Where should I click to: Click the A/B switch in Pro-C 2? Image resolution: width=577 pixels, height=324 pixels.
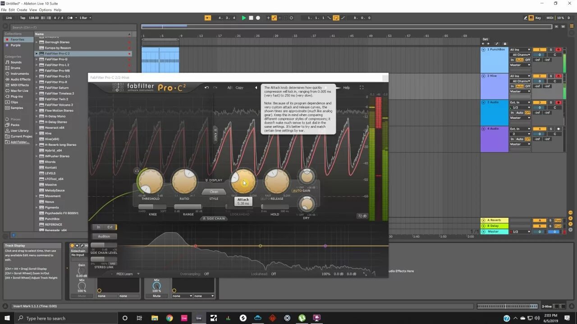pos(230,88)
